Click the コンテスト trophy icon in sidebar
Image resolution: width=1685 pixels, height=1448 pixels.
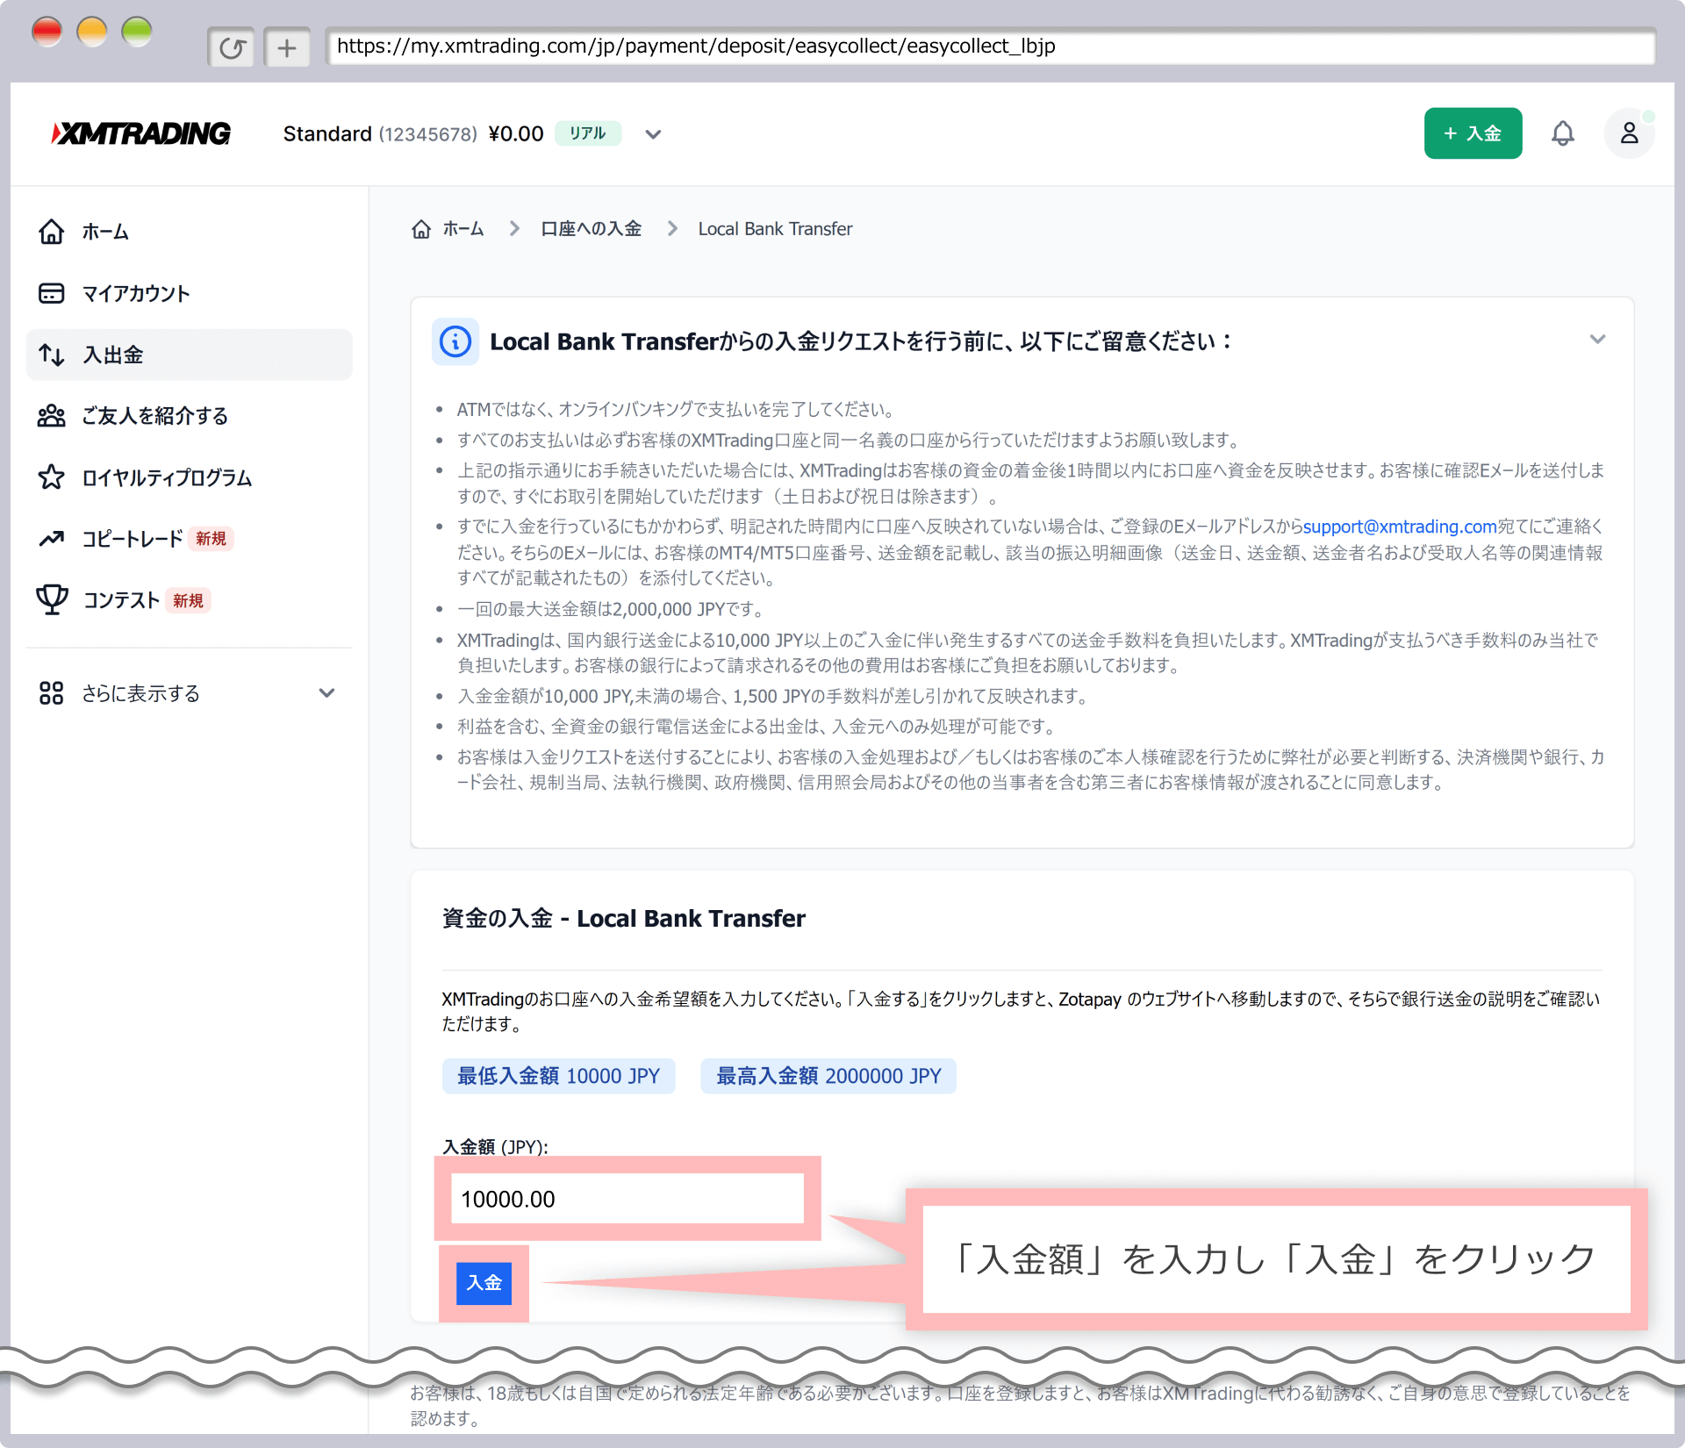(52, 600)
